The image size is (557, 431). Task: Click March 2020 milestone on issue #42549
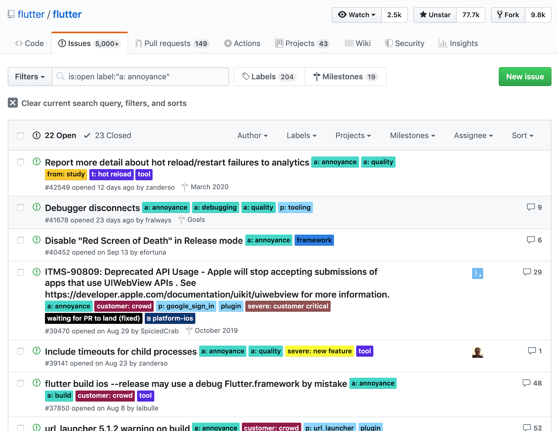click(x=205, y=187)
